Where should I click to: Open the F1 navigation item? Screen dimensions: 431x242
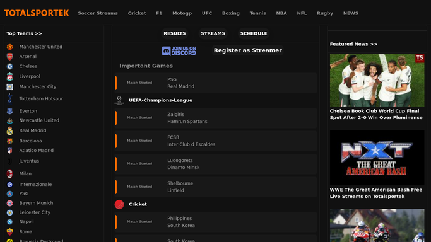click(x=159, y=13)
